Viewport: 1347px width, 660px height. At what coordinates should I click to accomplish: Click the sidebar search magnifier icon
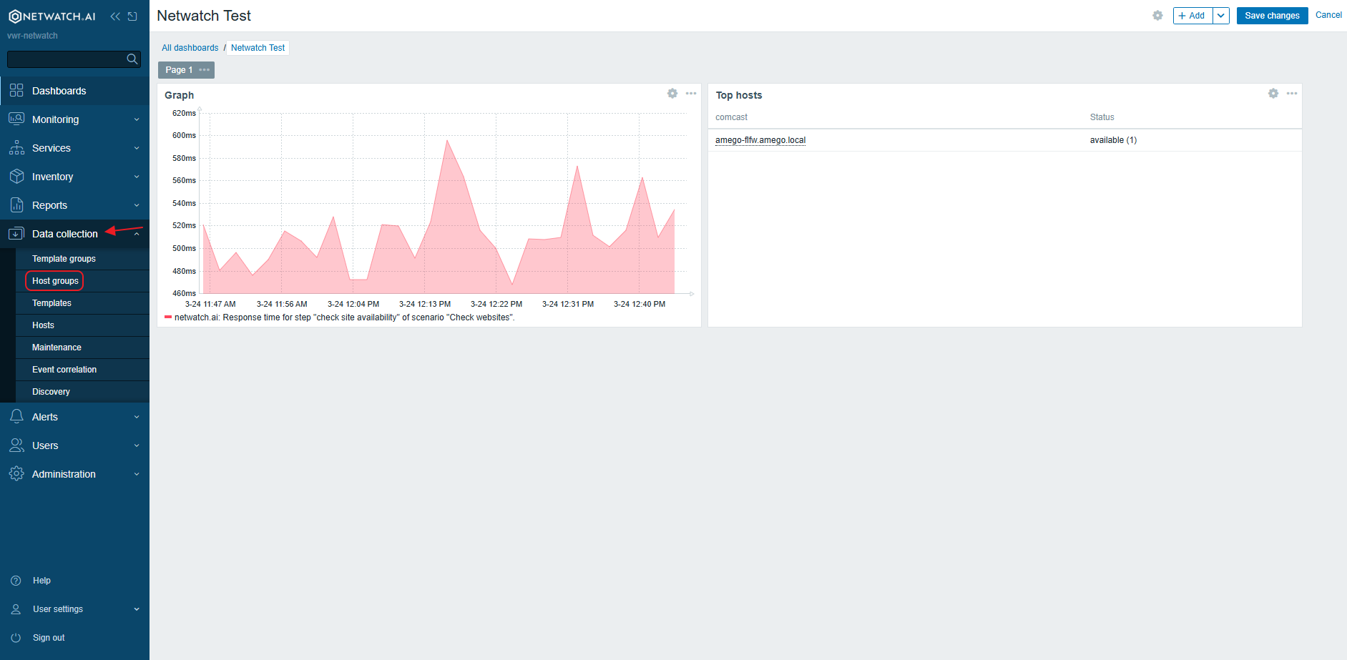click(x=132, y=59)
